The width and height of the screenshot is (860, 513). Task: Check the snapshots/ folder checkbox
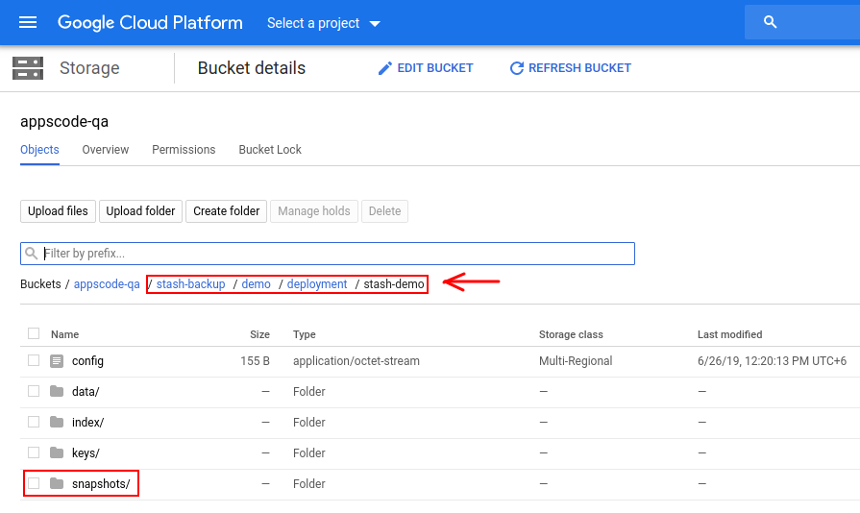[x=34, y=483]
